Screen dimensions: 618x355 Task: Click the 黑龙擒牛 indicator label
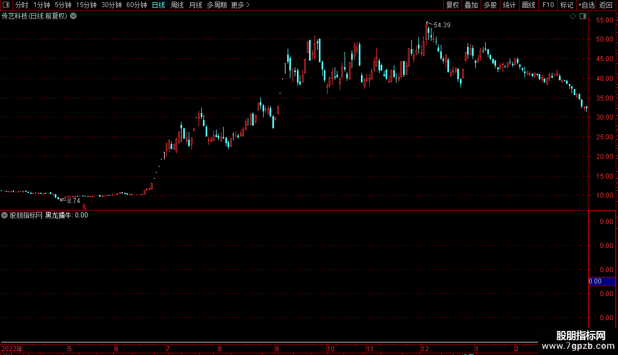(59, 215)
